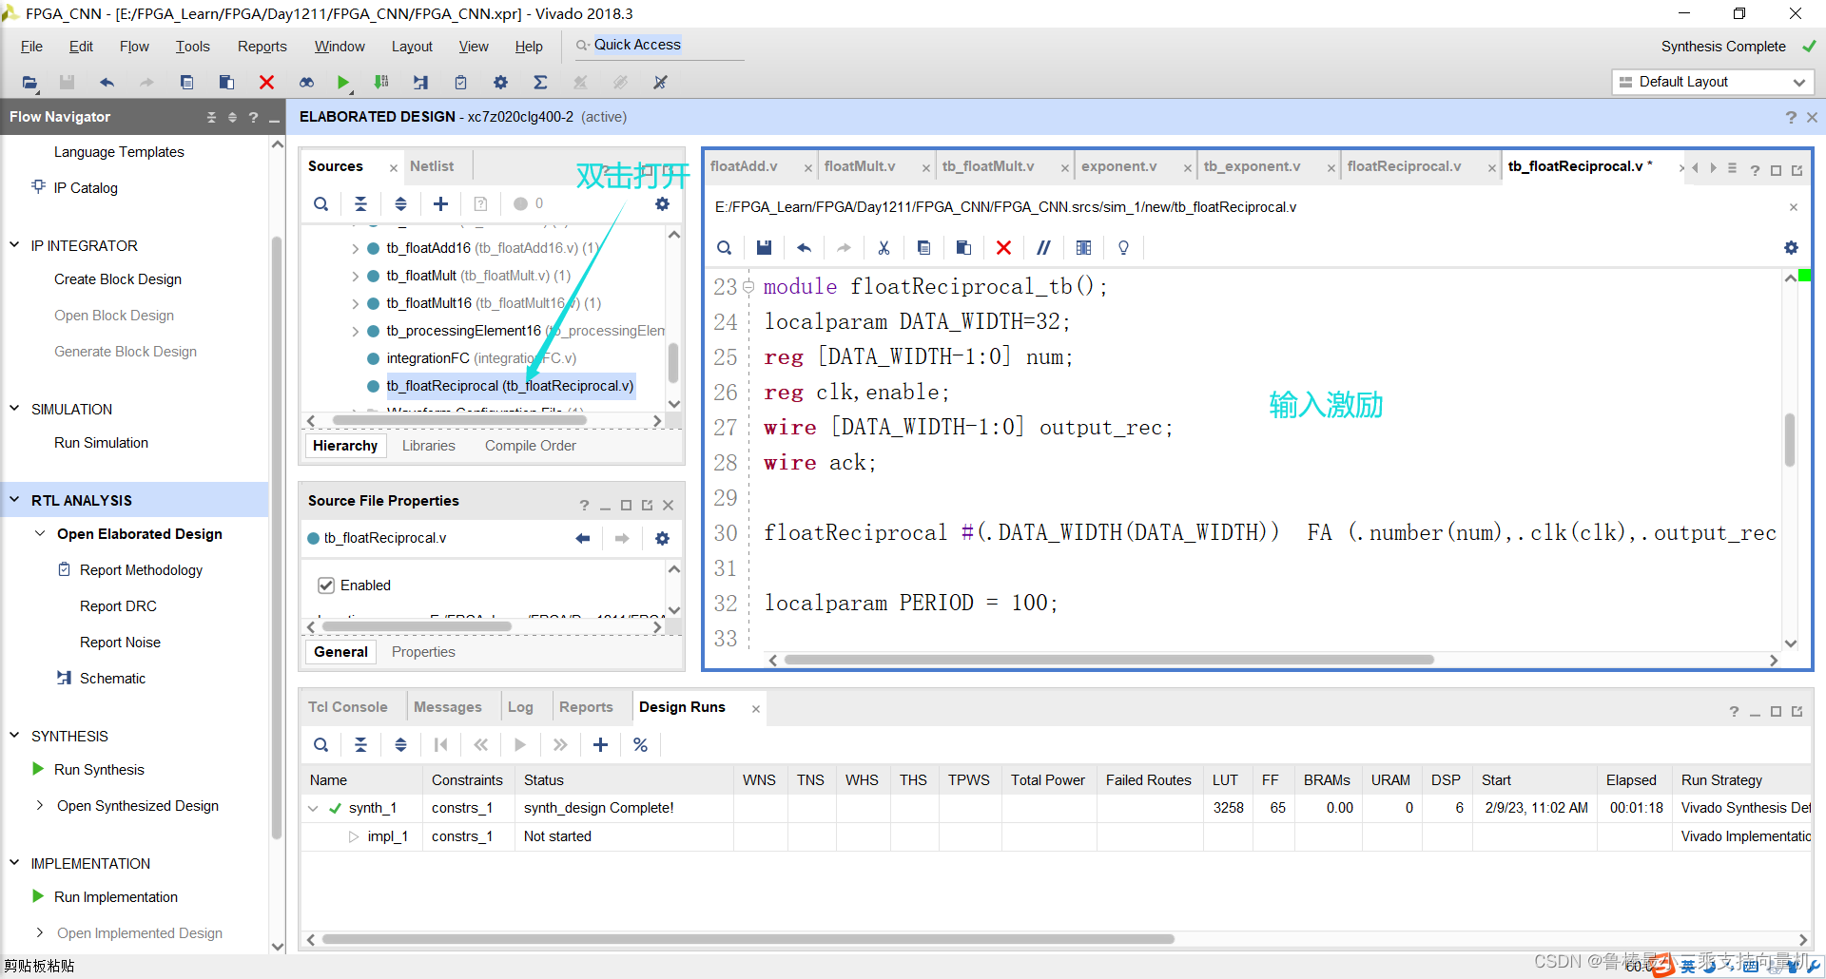This screenshot has width=1826, height=979.
Task: Add new run with plus in Design Runs
Action: [x=600, y=744]
